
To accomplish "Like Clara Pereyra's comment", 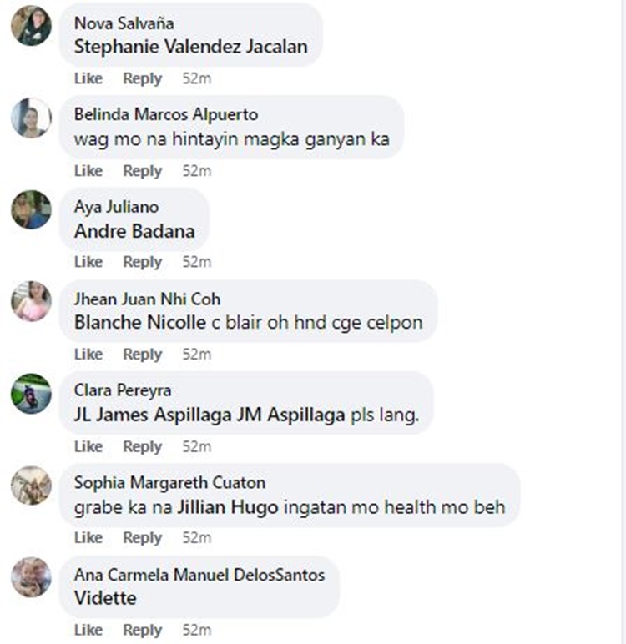I will point(88,446).
